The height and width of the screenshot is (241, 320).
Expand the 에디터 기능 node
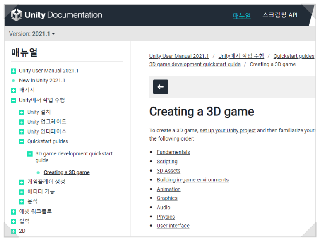[x=22, y=192]
